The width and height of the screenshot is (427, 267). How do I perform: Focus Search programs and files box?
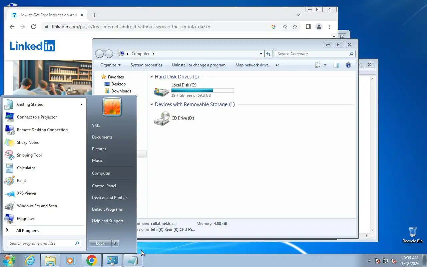(x=44, y=243)
